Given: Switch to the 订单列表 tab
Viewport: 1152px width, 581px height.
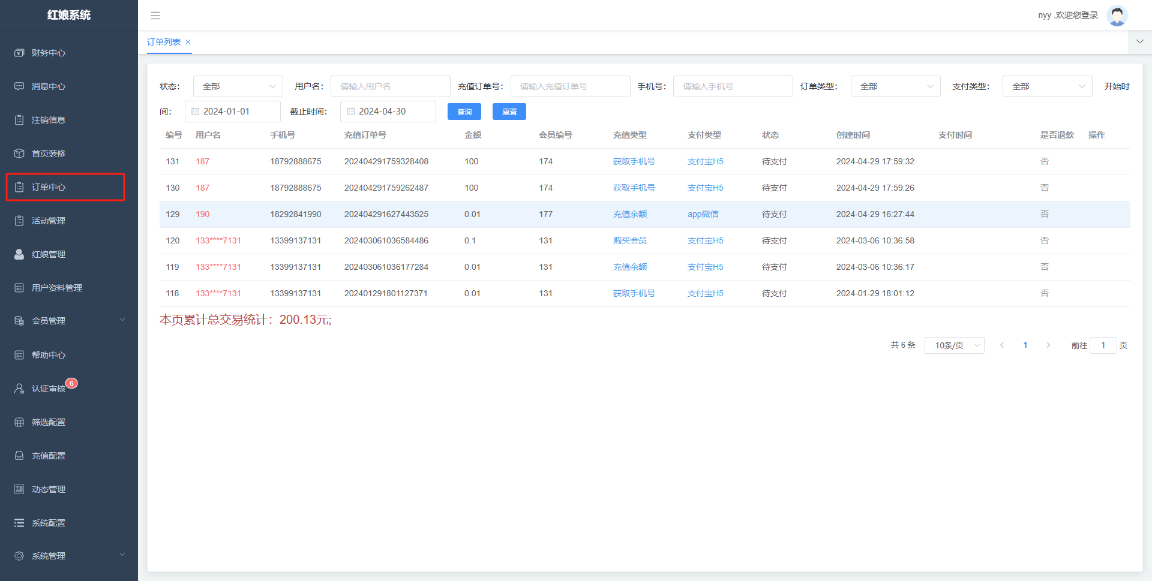Looking at the screenshot, I should 164,42.
